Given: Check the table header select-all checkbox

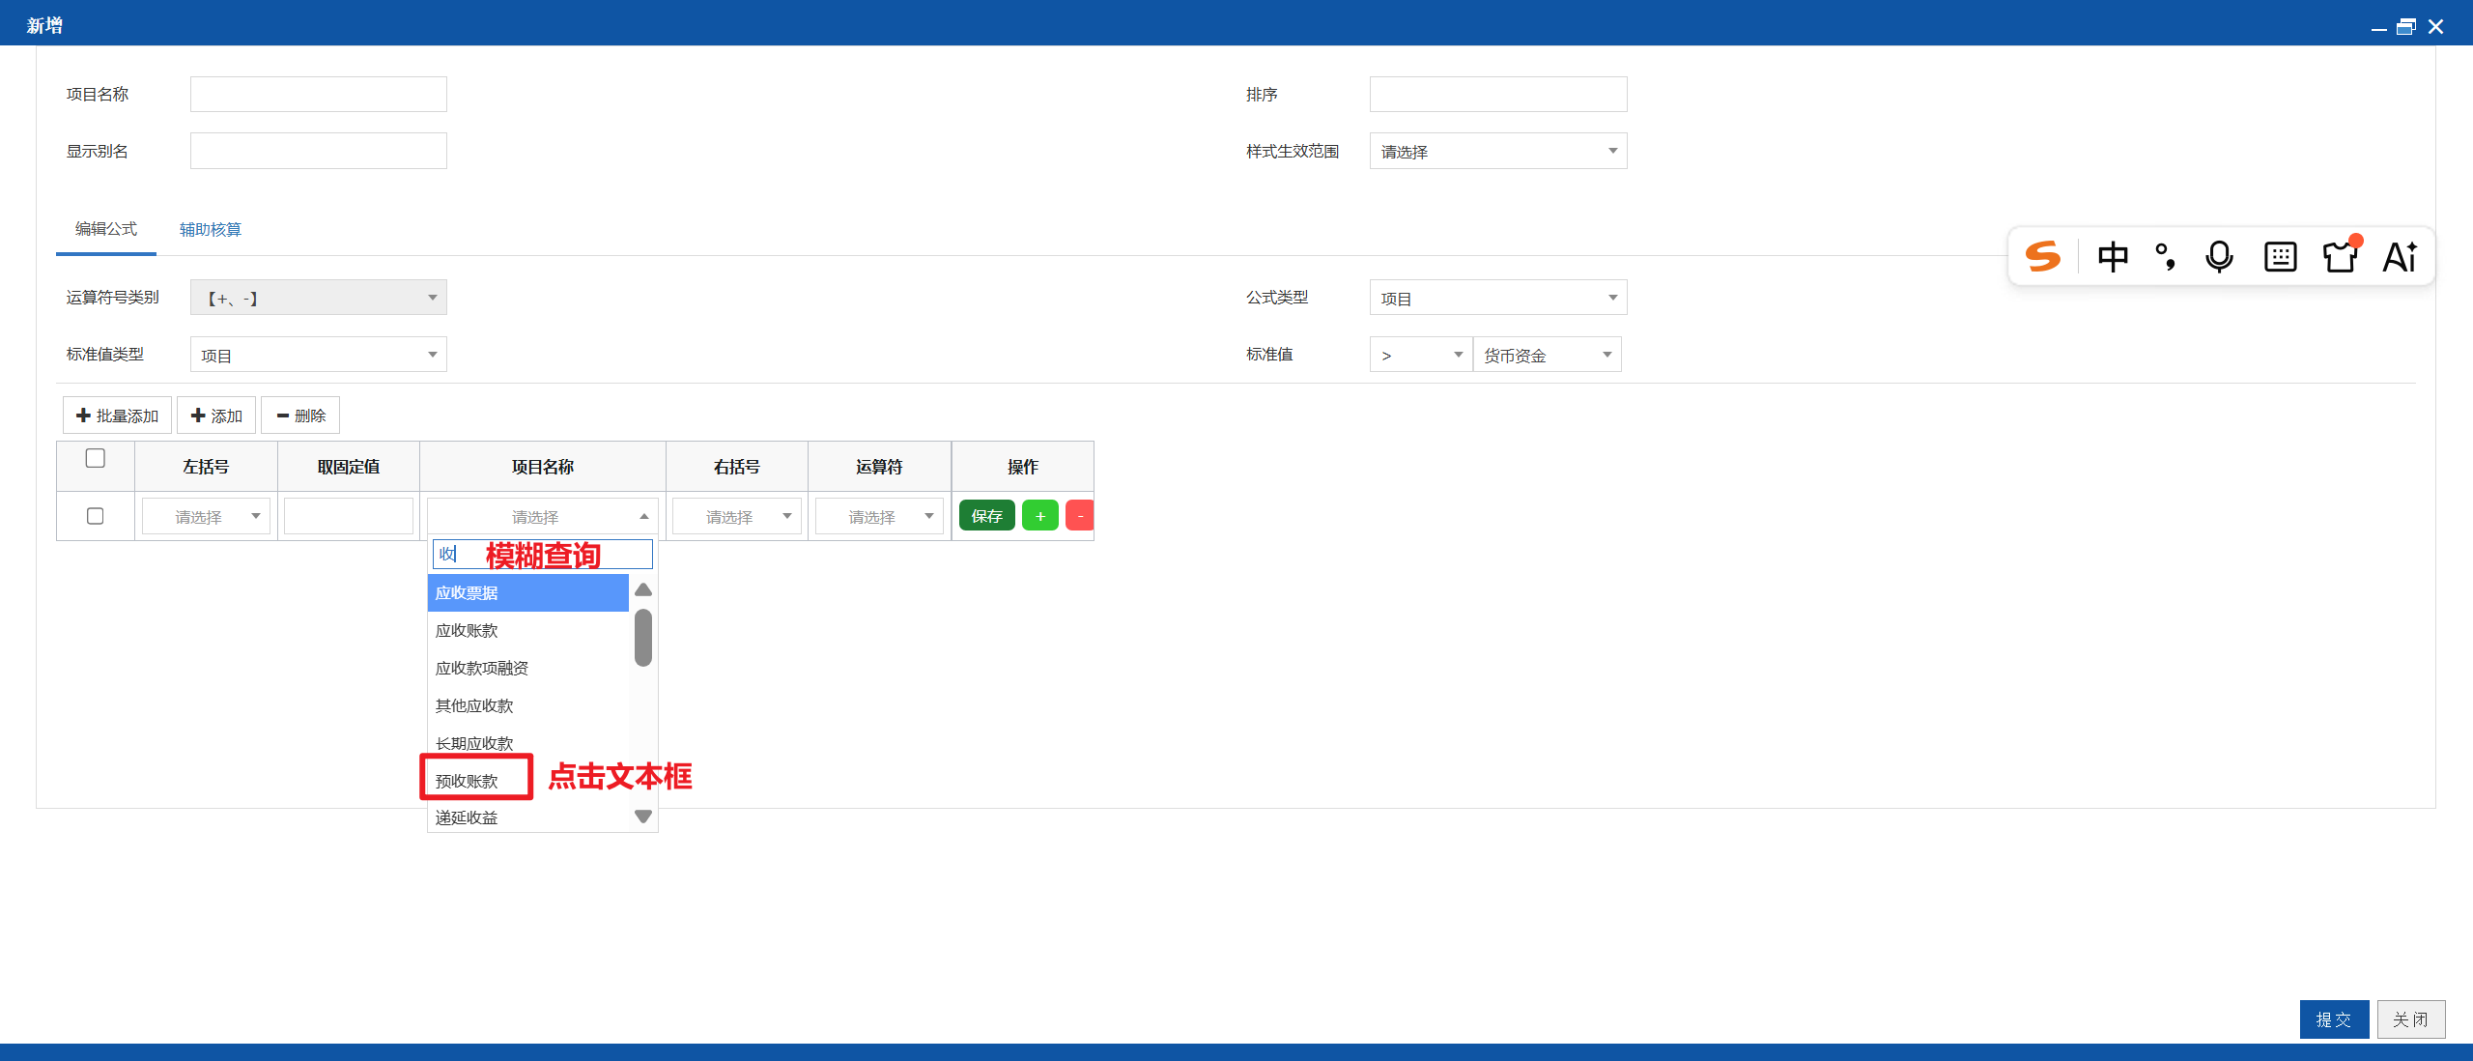Looking at the screenshot, I should point(96,458).
